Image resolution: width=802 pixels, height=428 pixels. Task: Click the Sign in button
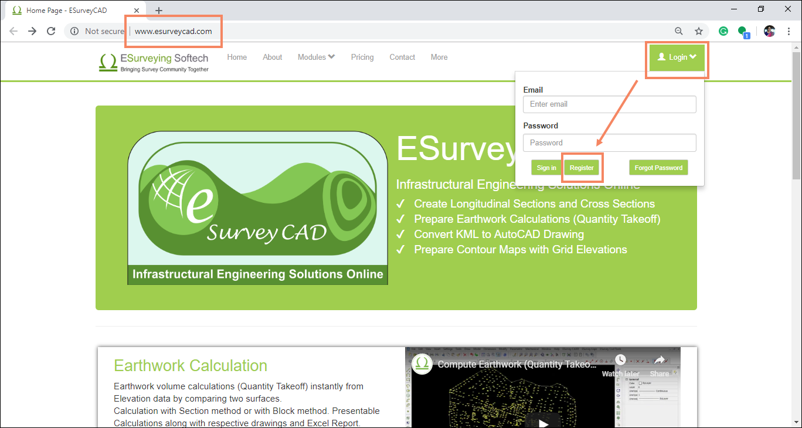546,168
